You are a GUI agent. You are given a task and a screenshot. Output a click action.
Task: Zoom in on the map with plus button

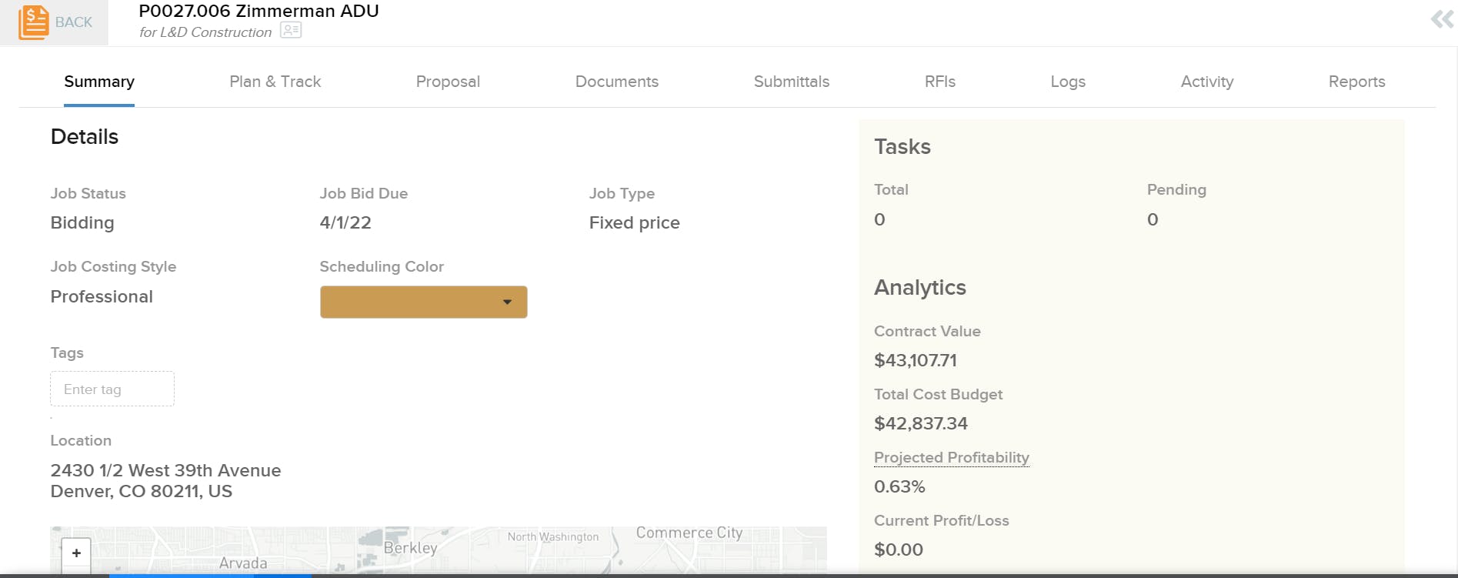[76, 553]
